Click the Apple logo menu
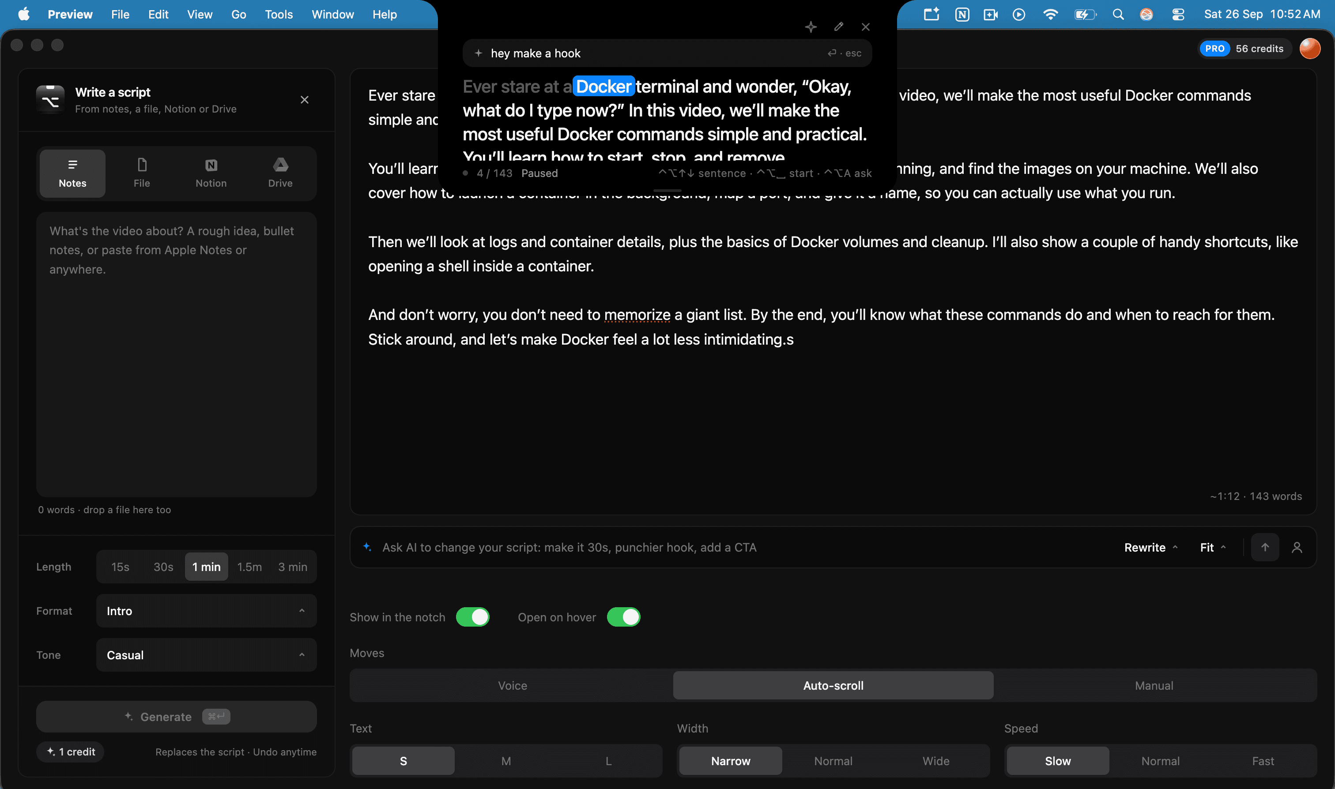Image resolution: width=1335 pixels, height=789 pixels. 23,15
